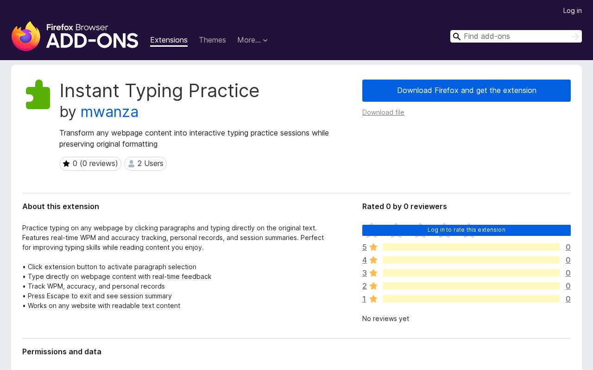Open the Extensions tab

point(169,40)
